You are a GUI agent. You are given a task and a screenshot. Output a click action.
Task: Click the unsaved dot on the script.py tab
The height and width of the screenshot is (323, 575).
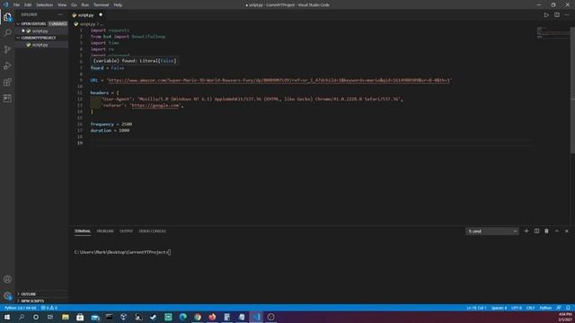101,15
